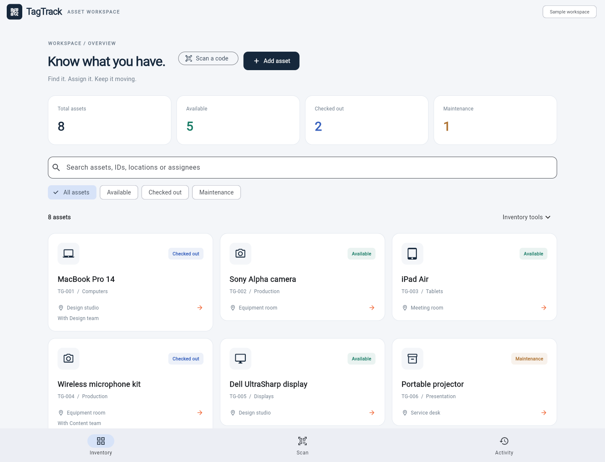The height and width of the screenshot is (462, 605).
Task: Open Portable projector via its orange arrow
Action: tap(544, 413)
